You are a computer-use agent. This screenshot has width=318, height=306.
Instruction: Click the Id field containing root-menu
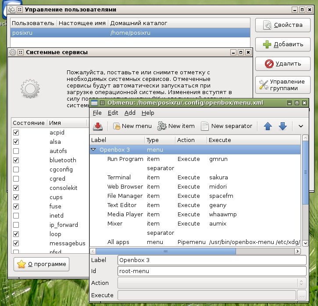(x=212, y=271)
